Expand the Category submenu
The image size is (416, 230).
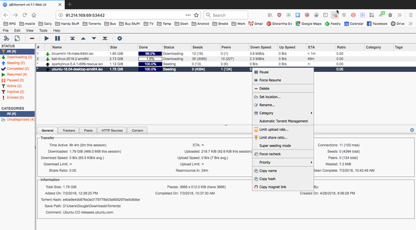tap(283, 113)
